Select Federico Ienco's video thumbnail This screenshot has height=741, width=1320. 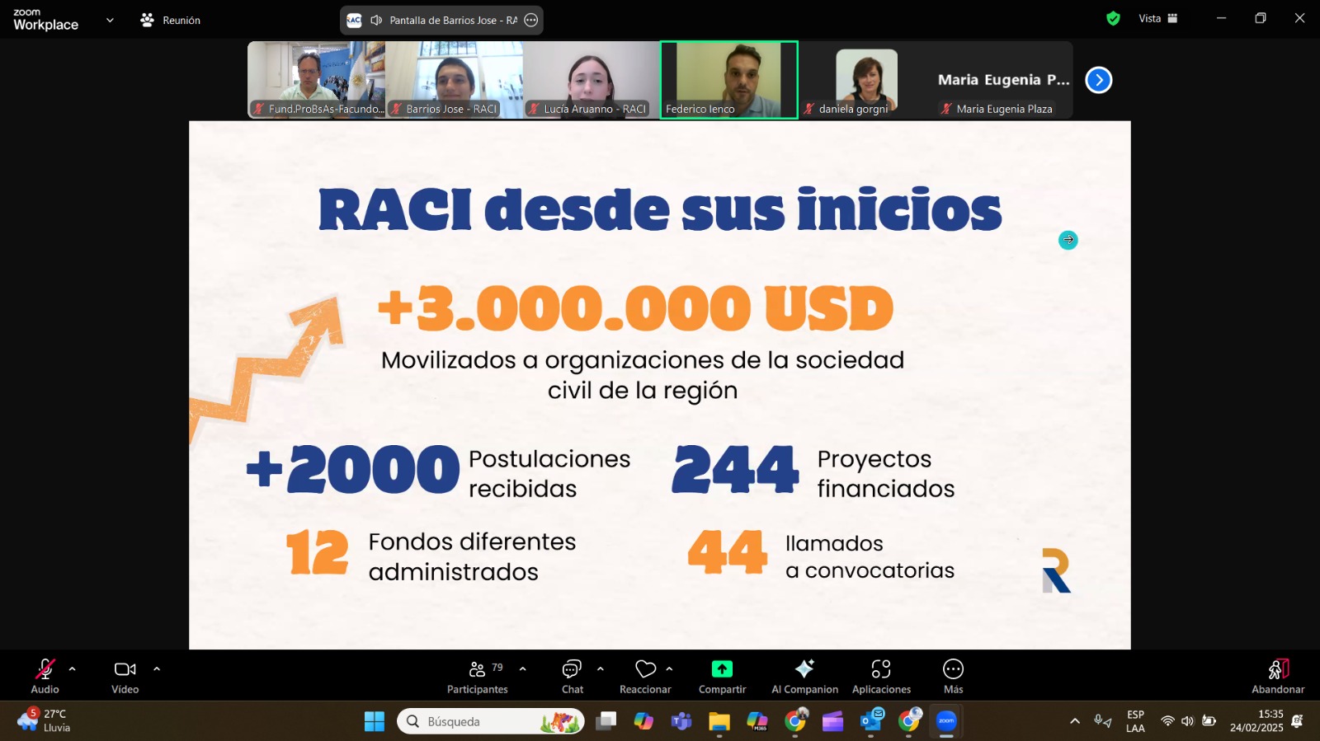click(x=728, y=80)
